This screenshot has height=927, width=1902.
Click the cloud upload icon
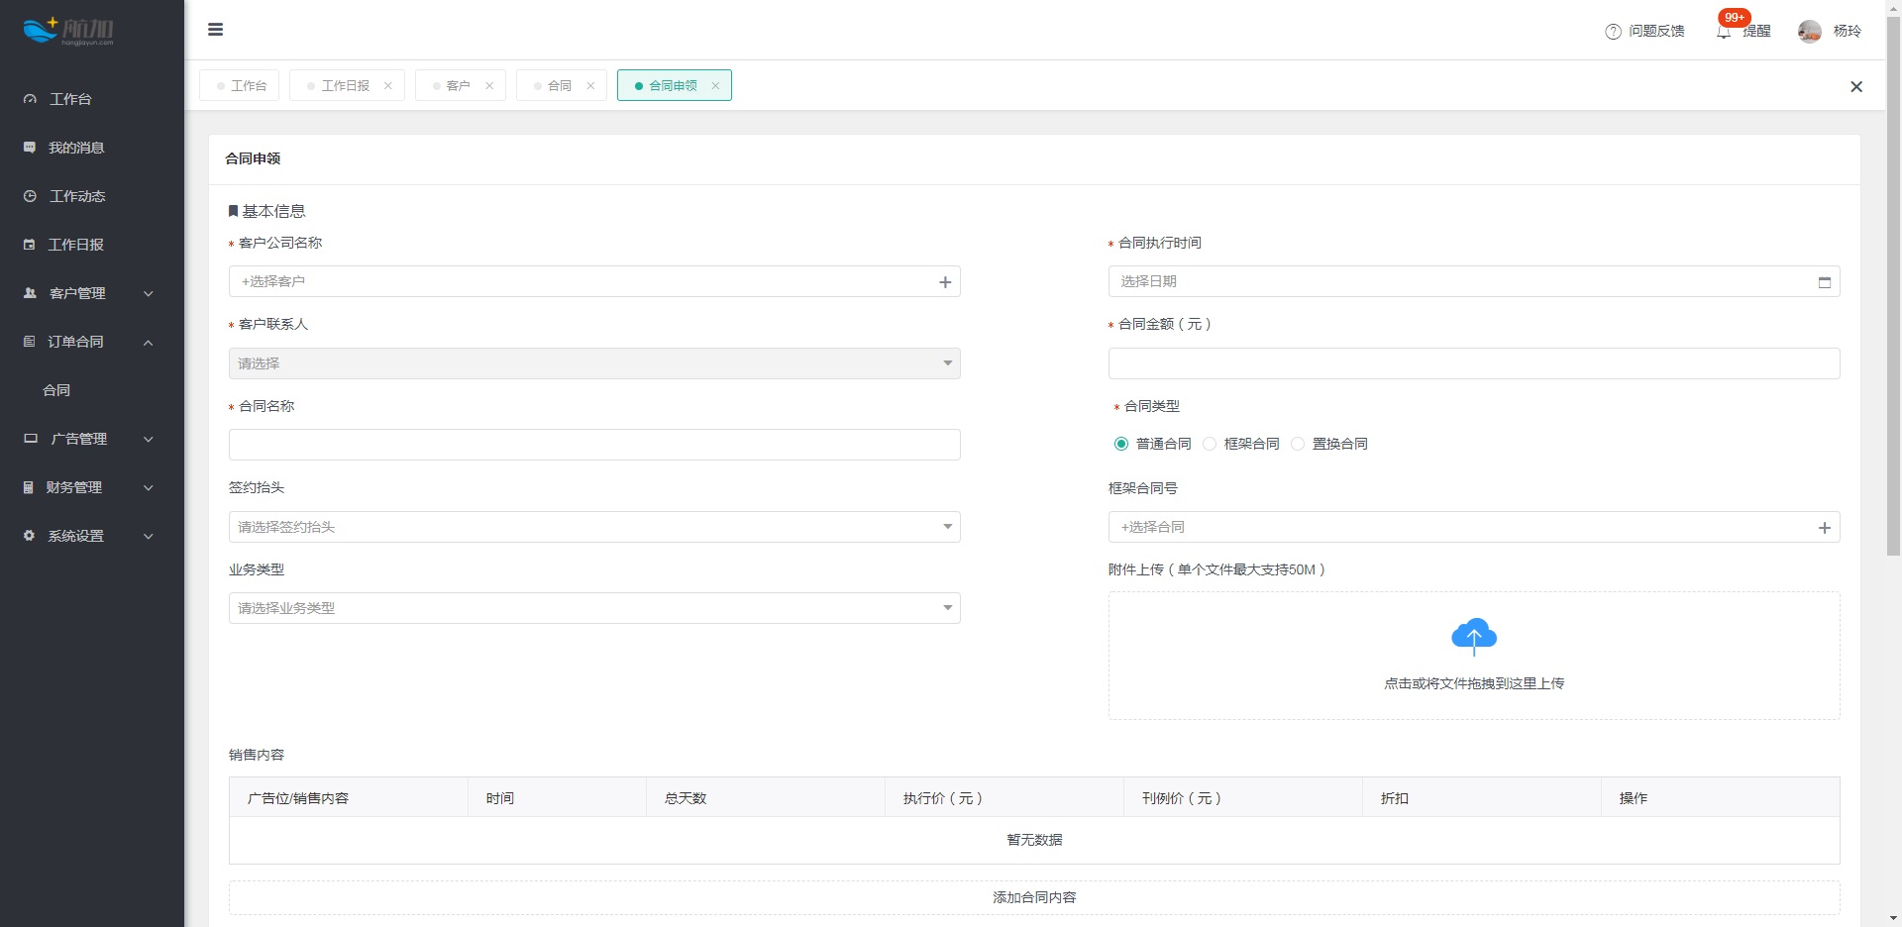coord(1474,637)
